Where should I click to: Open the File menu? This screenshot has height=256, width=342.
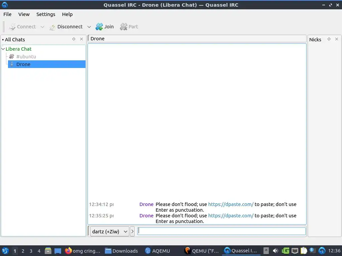pyautogui.click(x=7, y=14)
